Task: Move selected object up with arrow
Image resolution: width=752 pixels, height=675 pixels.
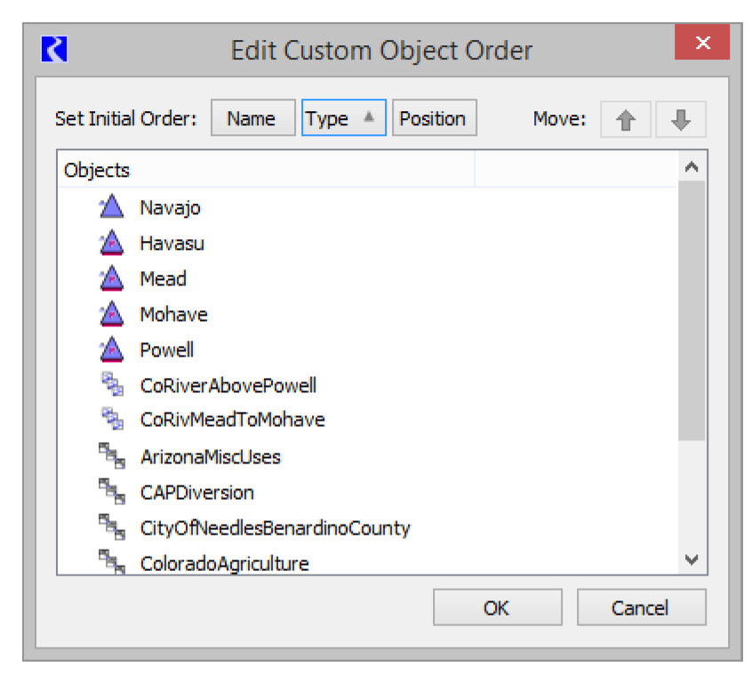Action: pos(626,120)
